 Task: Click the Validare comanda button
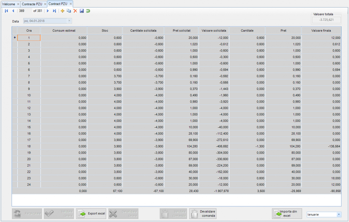pos(173,213)
